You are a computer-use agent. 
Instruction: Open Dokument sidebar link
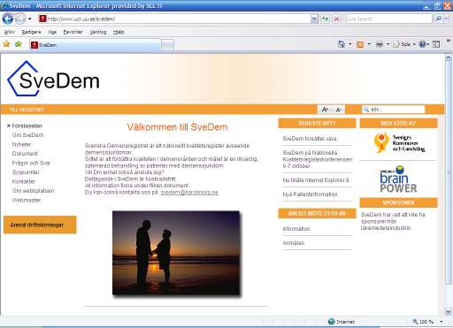(25, 154)
